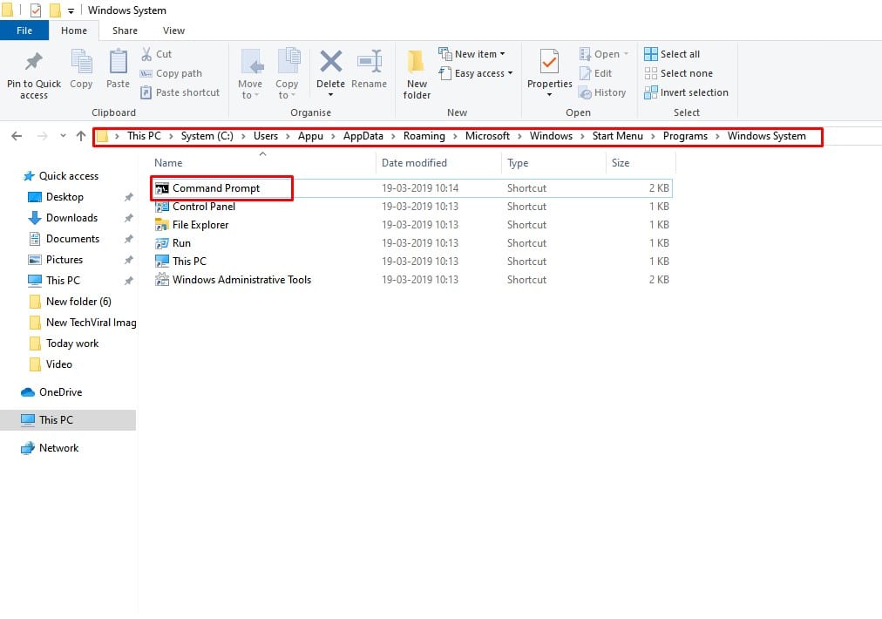Click the Programs breadcrumb in address bar
Screen dimensions: 882x619
pyautogui.click(x=685, y=136)
